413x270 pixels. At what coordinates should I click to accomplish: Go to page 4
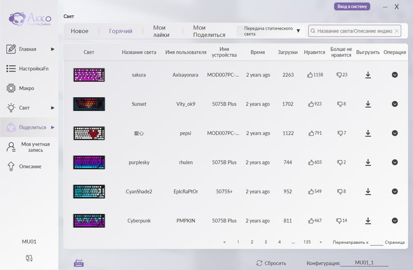(279, 242)
